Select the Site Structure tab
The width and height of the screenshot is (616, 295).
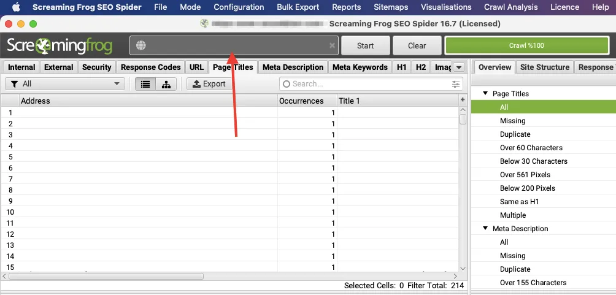pyautogui.click(x=544, y=67)
